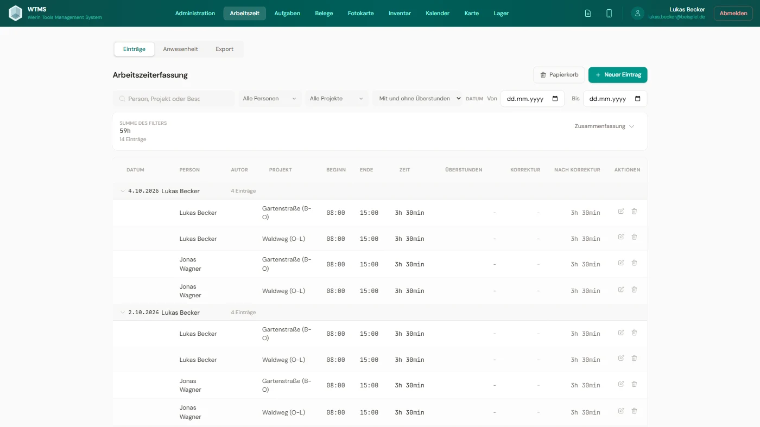The height and width of the screenshot is (427, 760).
Task: Go to Aufgaben in the top navigation
Action: [287, 14]
